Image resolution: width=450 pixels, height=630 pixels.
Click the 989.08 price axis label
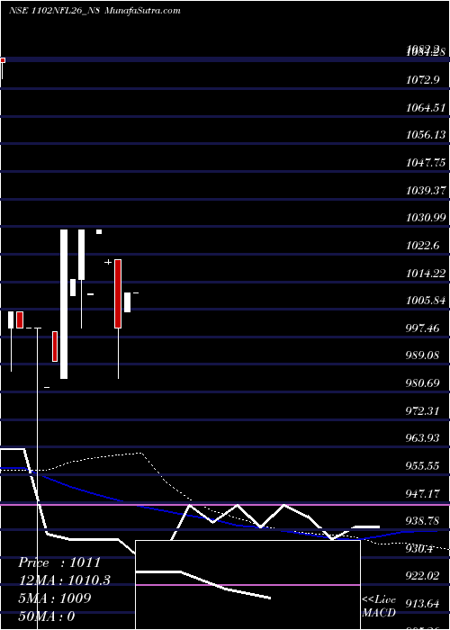point(424,356)
